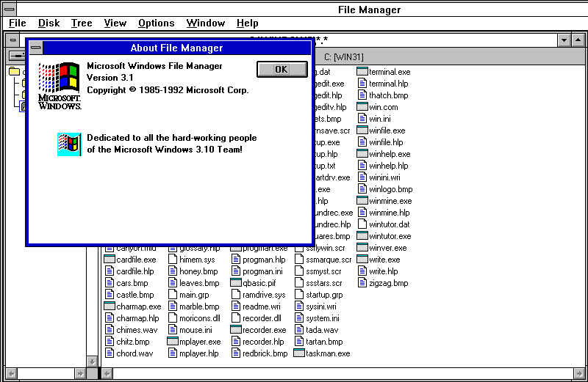Click the waving Windows flag team icon
Image resolution: width=588 pixels, height=382 pixels.
[x=69, y=144]
